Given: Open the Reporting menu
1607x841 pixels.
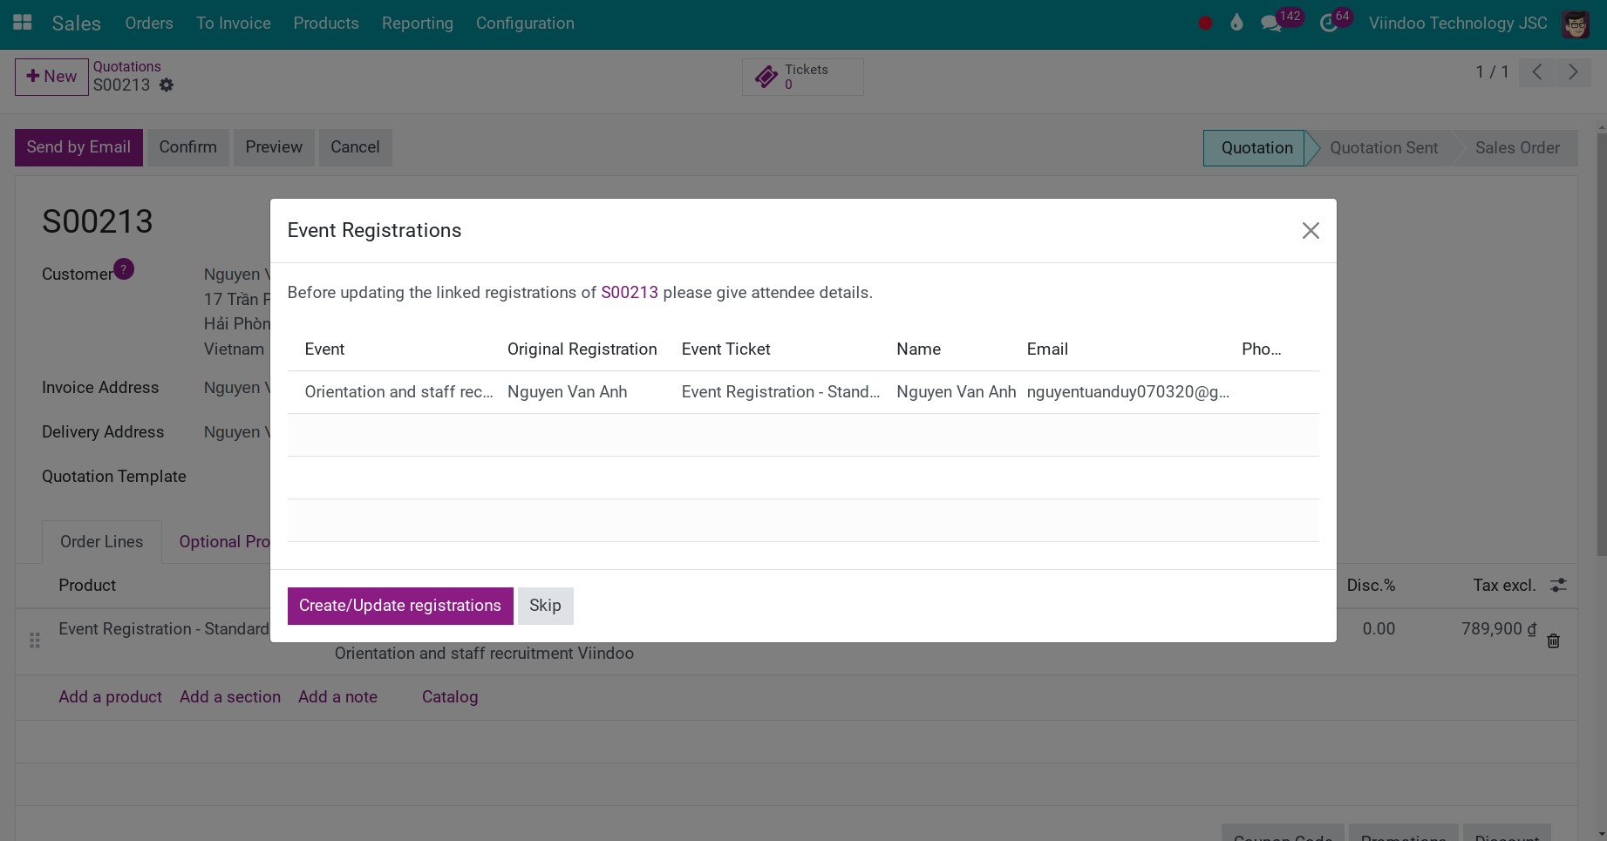Looking at the screenshot, I should pos(418,24).
